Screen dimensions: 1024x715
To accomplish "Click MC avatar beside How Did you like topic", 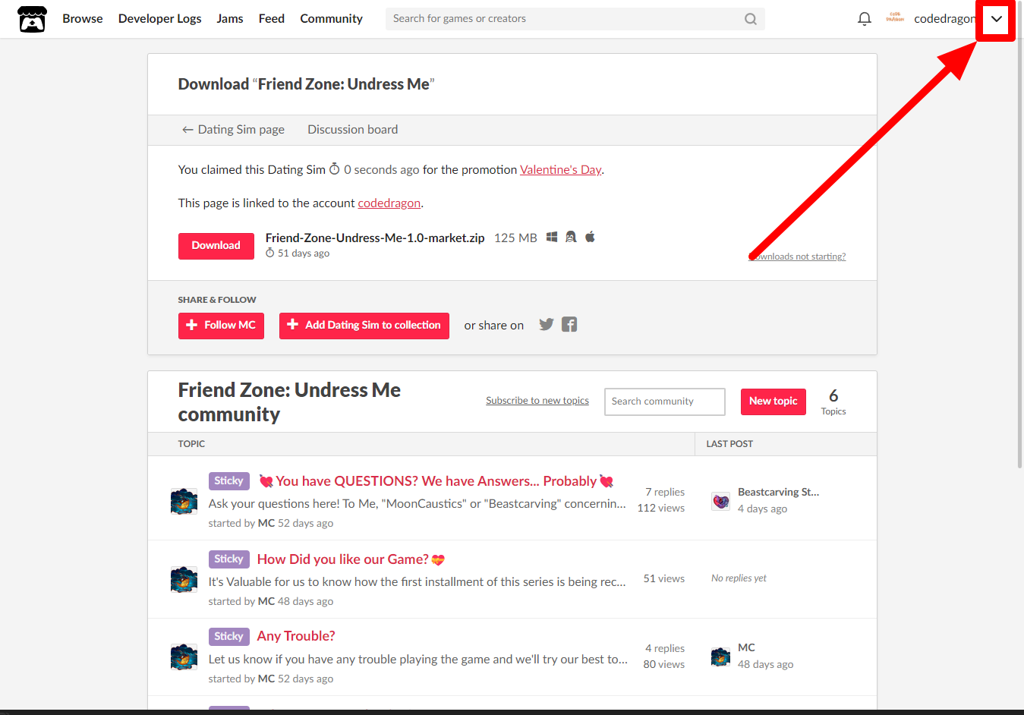I will [184, 579].
